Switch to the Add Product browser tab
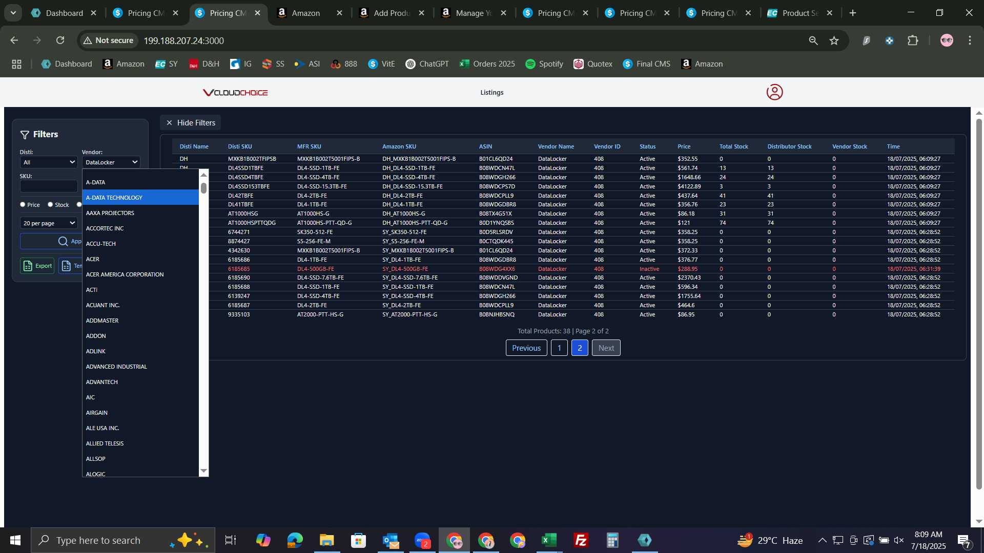The width and height of the screenshot is (984, 553). (x=392, y=13)
